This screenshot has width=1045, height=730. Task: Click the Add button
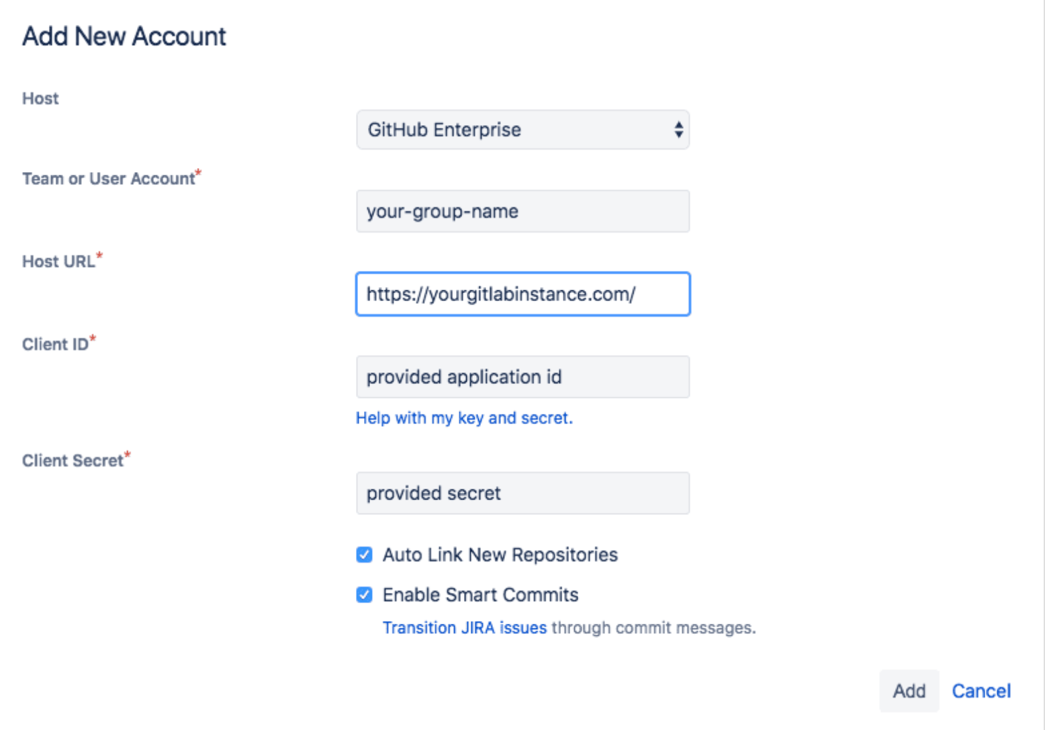pos(909,690)
